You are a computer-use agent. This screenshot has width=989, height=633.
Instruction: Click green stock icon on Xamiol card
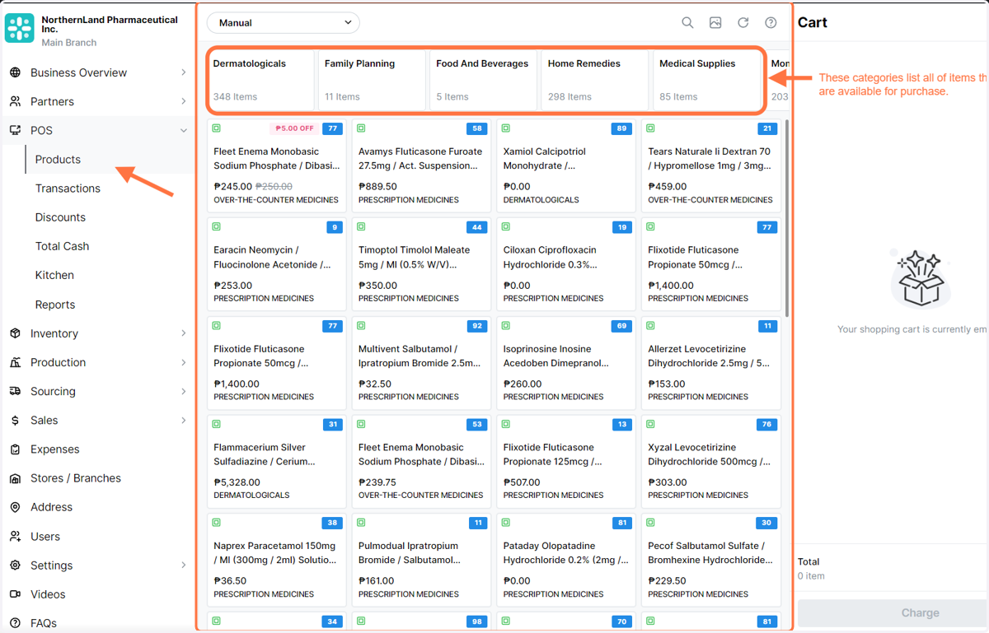(x=506, y=128)
